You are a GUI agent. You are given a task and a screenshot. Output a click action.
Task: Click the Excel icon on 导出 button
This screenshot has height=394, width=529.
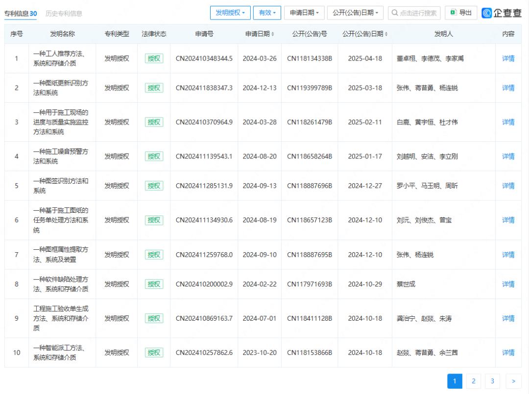pos(454,12)
